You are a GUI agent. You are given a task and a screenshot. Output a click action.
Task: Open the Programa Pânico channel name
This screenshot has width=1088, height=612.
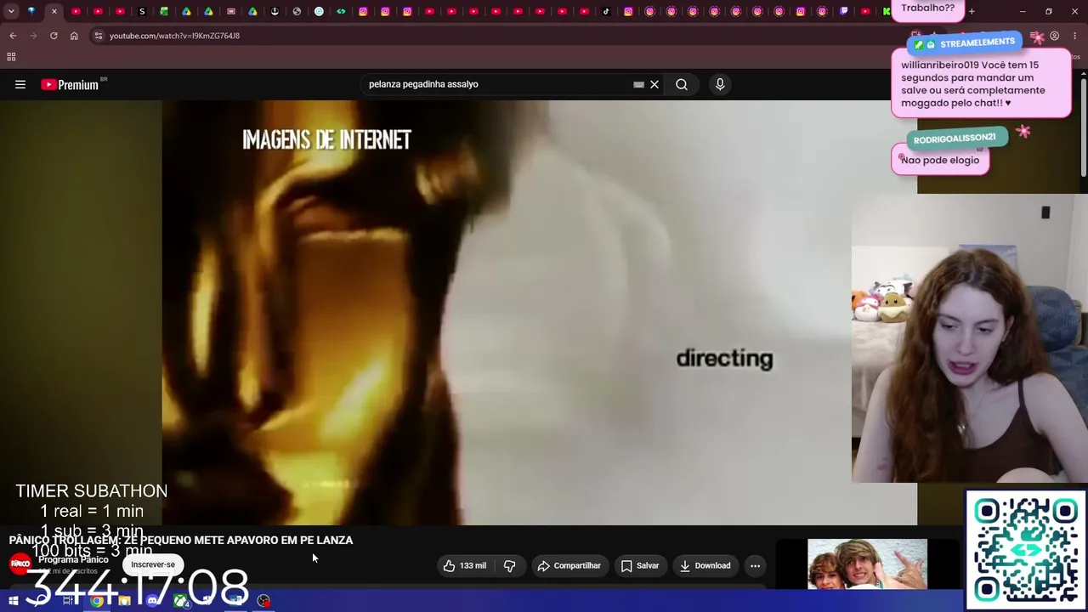[x=73, y=560]
